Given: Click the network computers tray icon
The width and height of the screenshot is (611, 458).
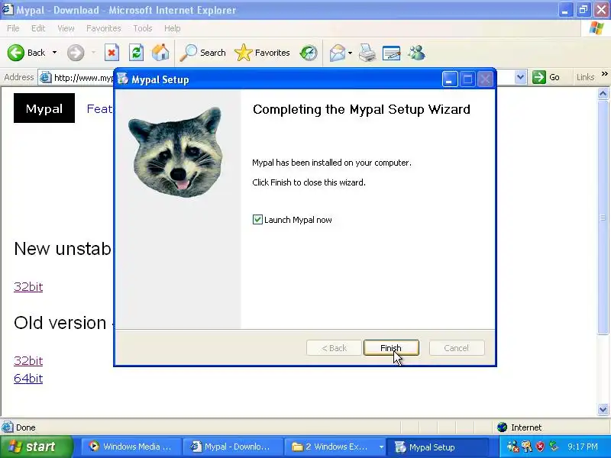Looking at the screenshot, I should 512,447.
